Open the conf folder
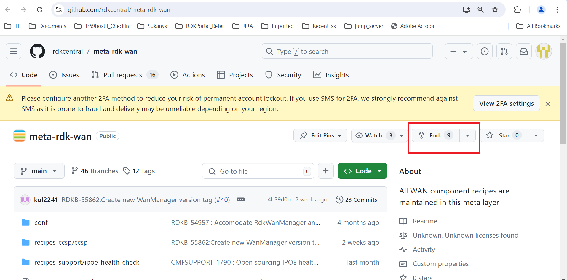Viewport: 567px width, 280px height. pyautogui.click(x=41, y=223)
